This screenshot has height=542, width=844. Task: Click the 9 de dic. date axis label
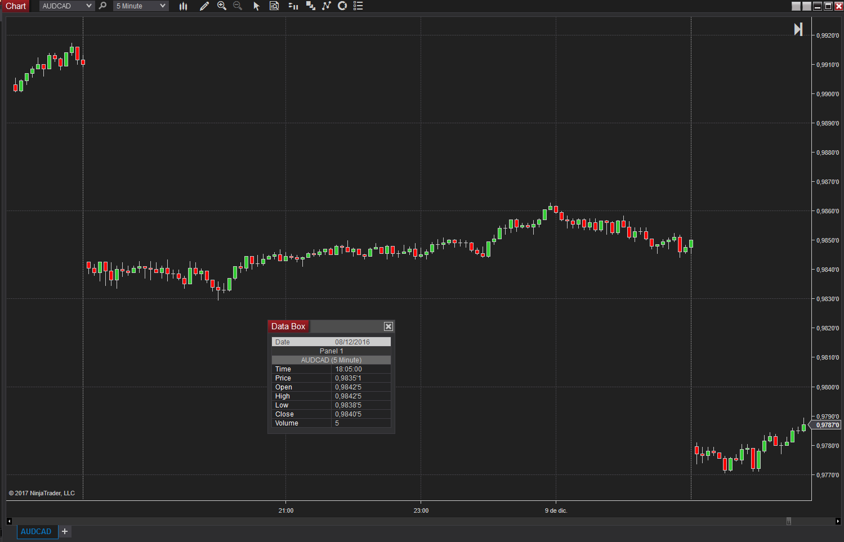point(556,510)
